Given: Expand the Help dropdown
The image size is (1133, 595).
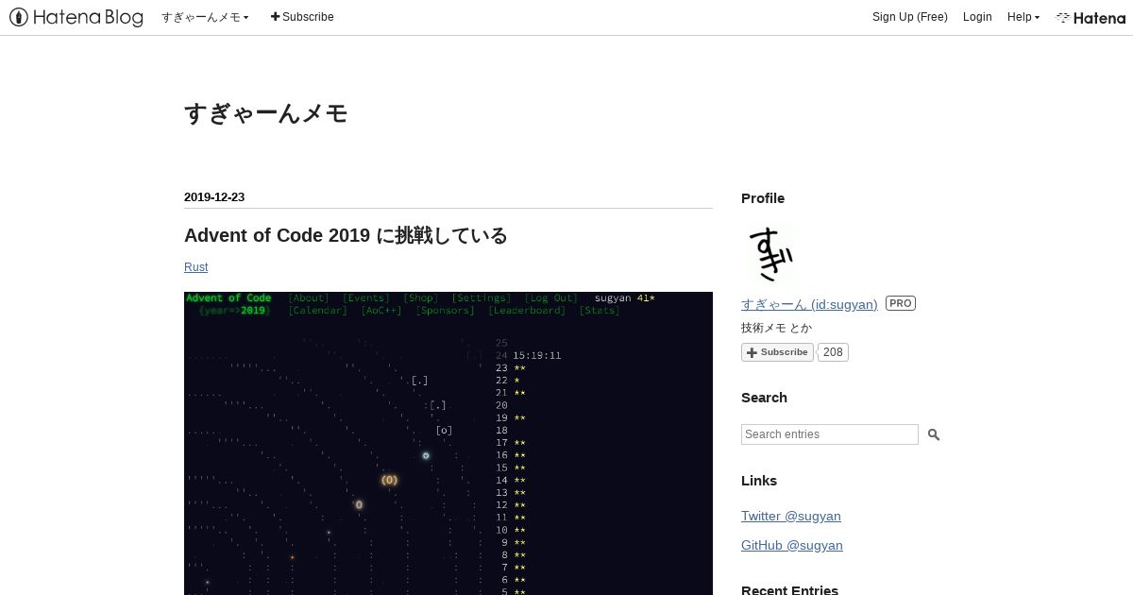Looking at the screenshot, I should [1023, 17].
